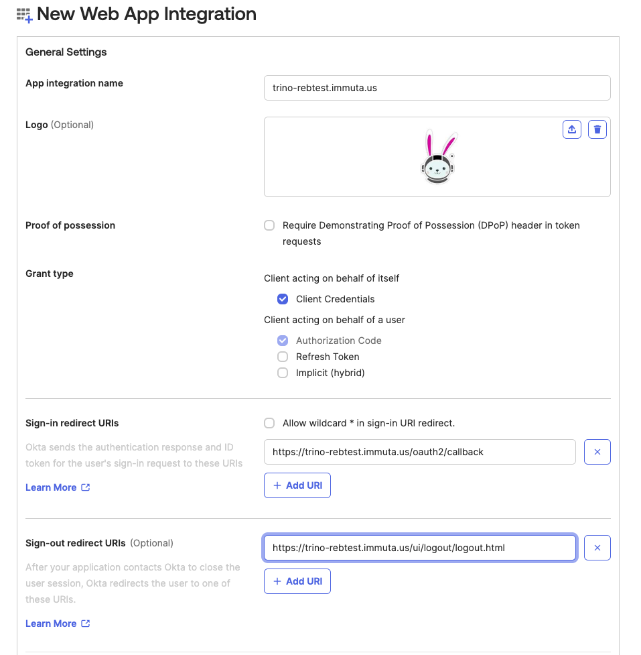Add URI under Sign-in redirect URIs

(297, 485)
